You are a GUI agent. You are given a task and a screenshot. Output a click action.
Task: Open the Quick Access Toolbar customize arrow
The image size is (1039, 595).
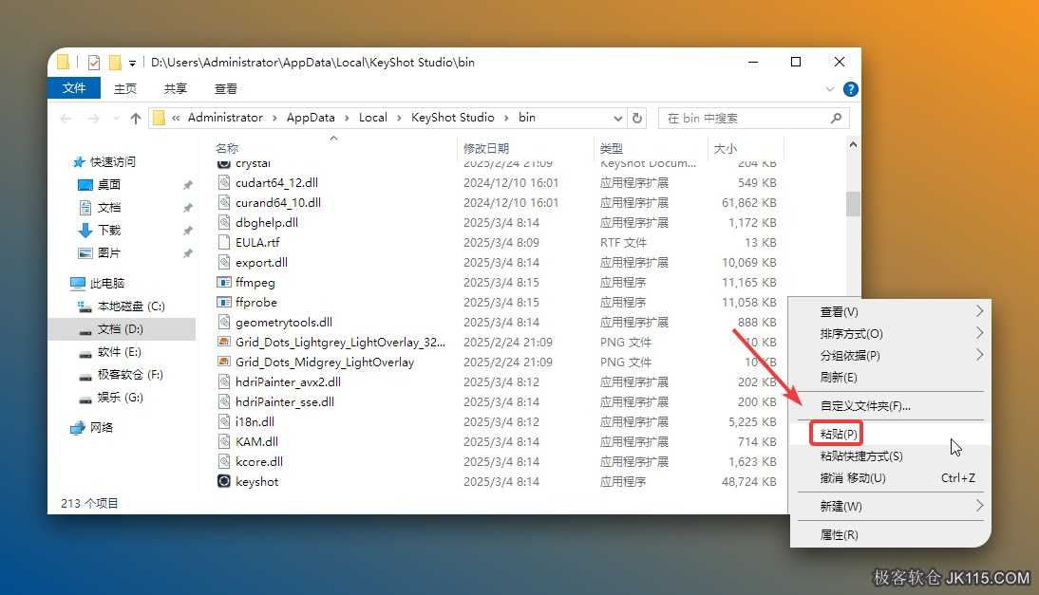tap(133, 63)
